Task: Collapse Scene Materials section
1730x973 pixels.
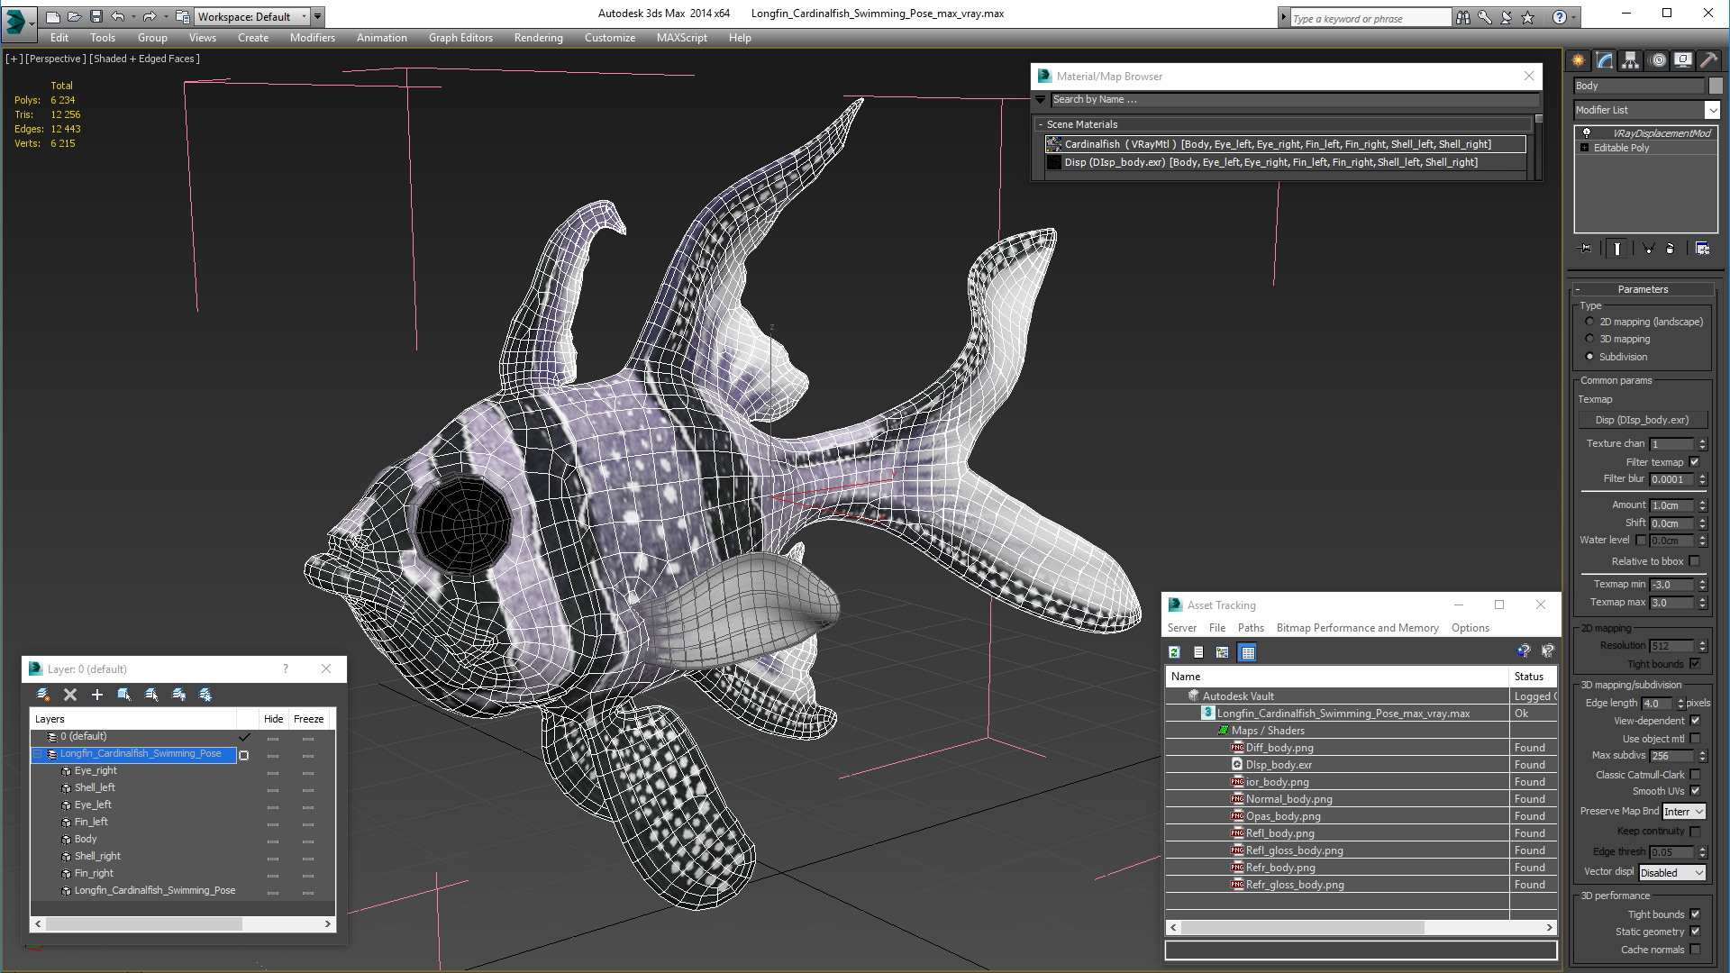Action: (x=1041, y=125)
